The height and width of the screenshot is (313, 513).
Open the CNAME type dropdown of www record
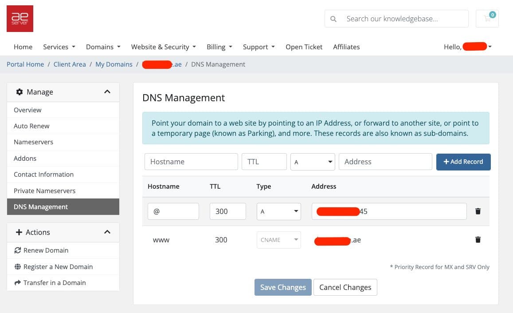(279, 240)
